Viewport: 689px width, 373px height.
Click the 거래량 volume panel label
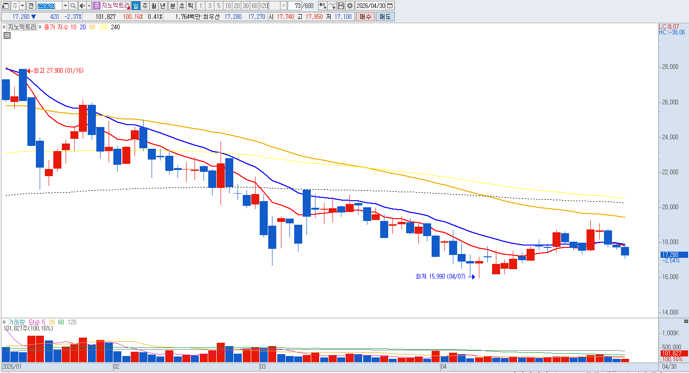pos(16,322)
